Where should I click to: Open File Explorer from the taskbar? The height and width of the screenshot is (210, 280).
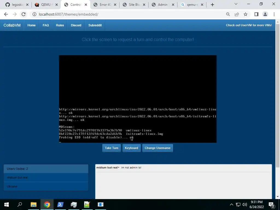tap(33, 205)
